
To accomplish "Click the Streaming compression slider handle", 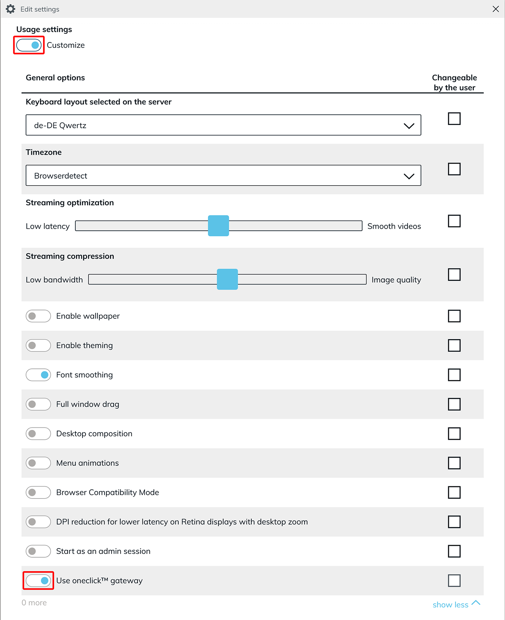I will coord(227,279).
